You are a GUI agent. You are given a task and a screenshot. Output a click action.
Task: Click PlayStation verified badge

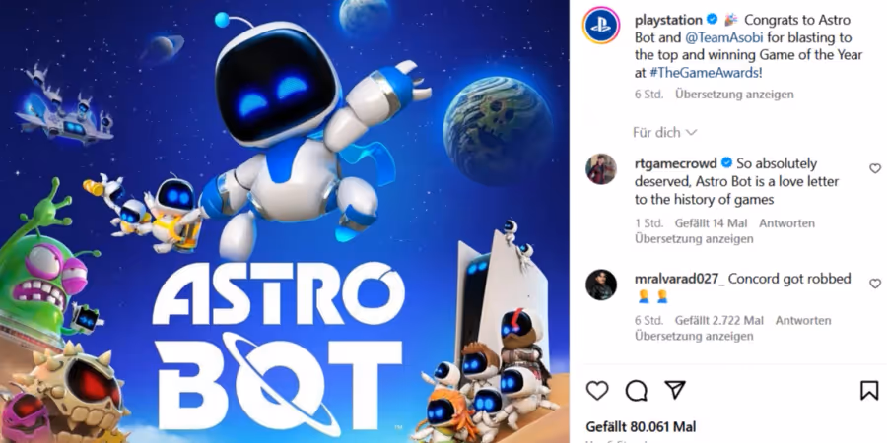coord(713,20)
